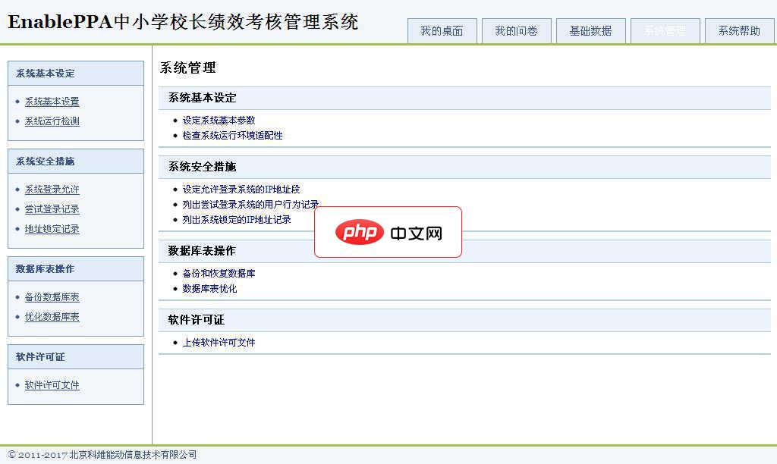Viewport: 777px width, 464px height.
Task: Click 上传软件许可文件 link
Action: pos(220,341)
